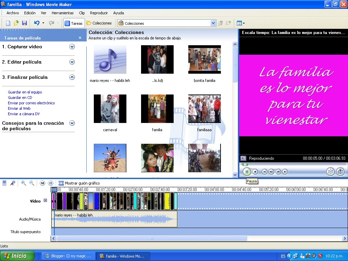Viewport: 348px width, 261px height.
Task: Take a picture from preview
Action: [340, 172]
